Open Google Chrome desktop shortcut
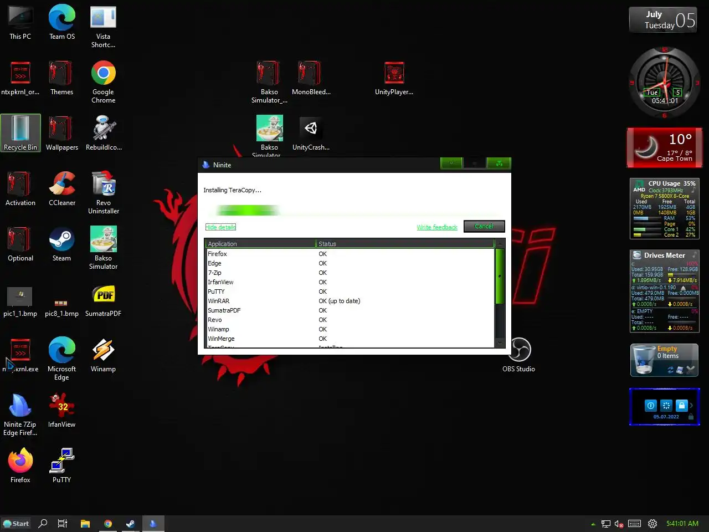This screenshot has width=709, height=532. (x=103, y=83)
